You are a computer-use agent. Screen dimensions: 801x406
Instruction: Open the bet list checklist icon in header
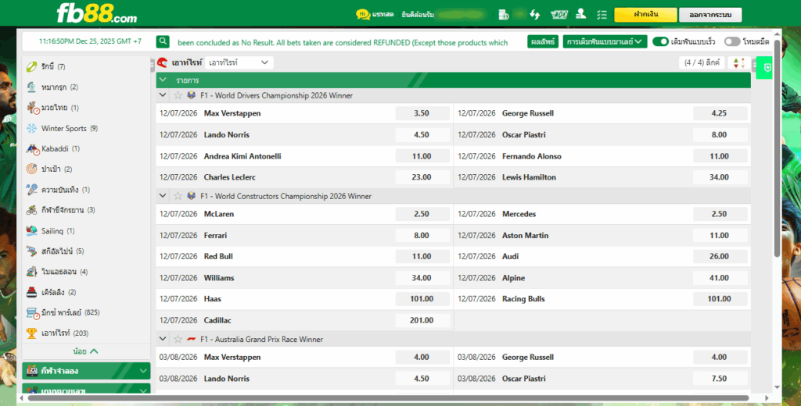coord(602,15)
